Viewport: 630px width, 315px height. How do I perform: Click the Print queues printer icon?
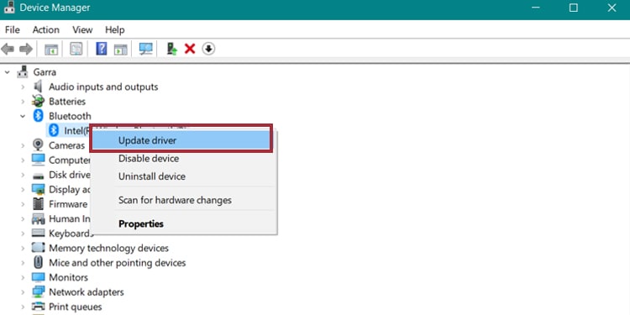point(38,307)
